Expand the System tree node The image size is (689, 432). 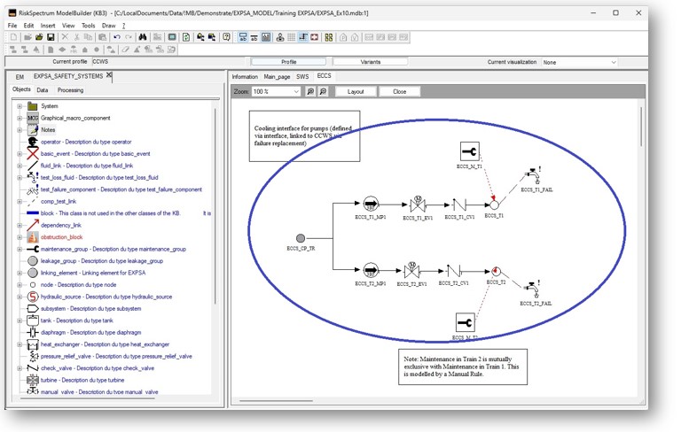19,105
